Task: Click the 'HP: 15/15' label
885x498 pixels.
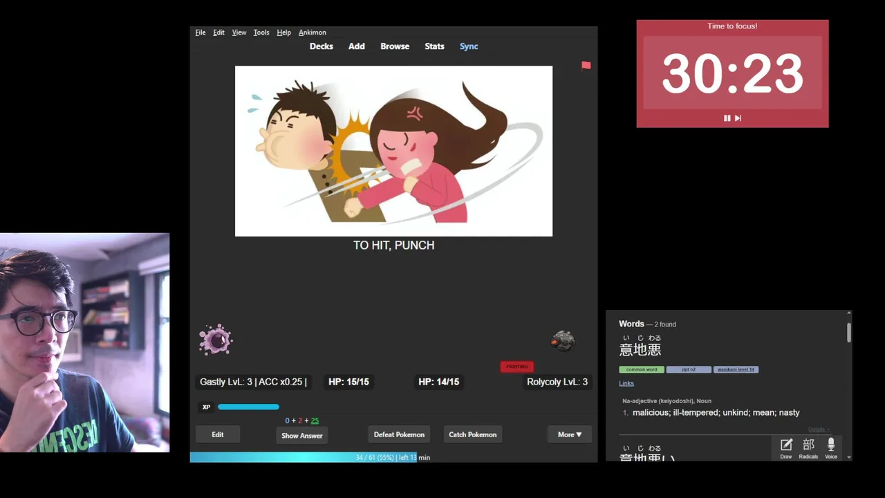Action: pyautogui.click(x=348, y=382)
